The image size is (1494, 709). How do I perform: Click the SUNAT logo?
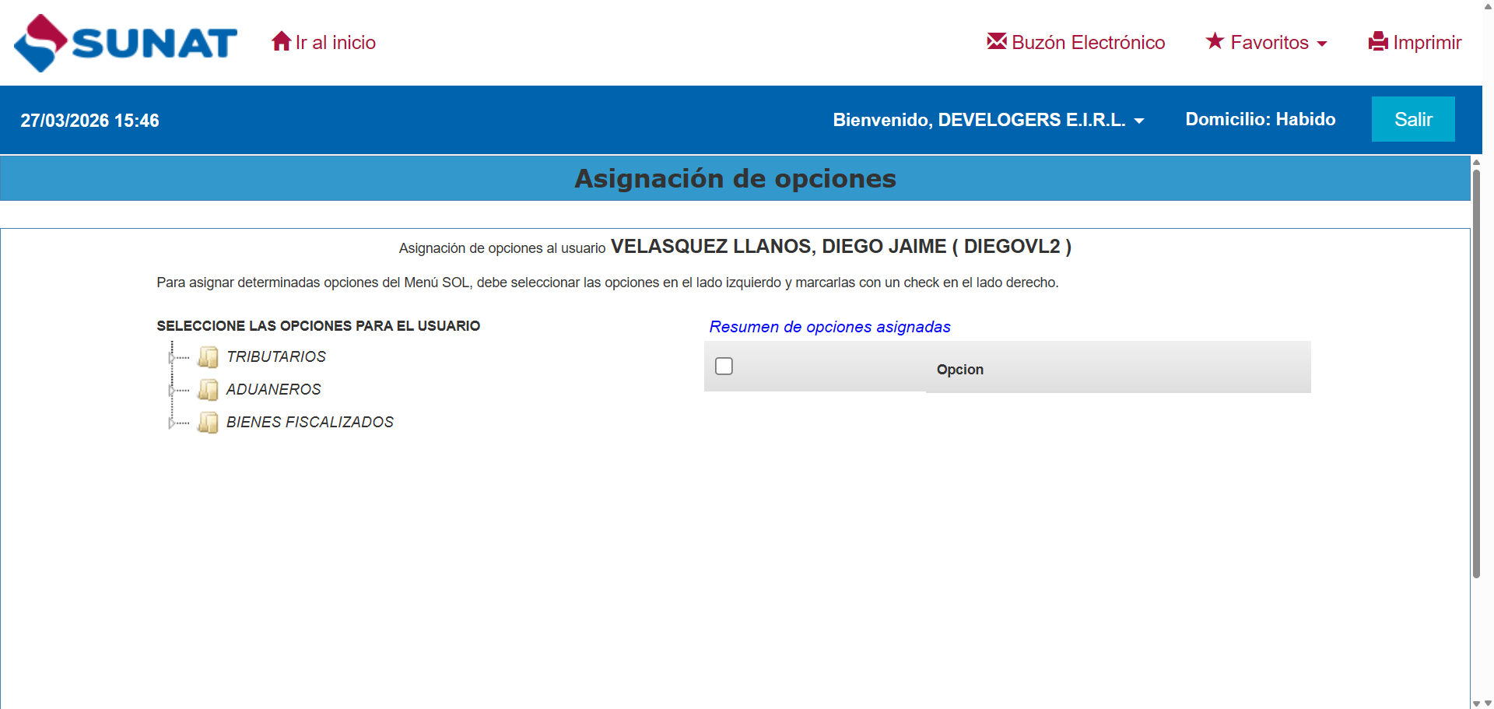point(126,43)
